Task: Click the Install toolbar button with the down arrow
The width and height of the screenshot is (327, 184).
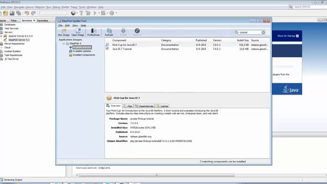Action: coord(123,32)
